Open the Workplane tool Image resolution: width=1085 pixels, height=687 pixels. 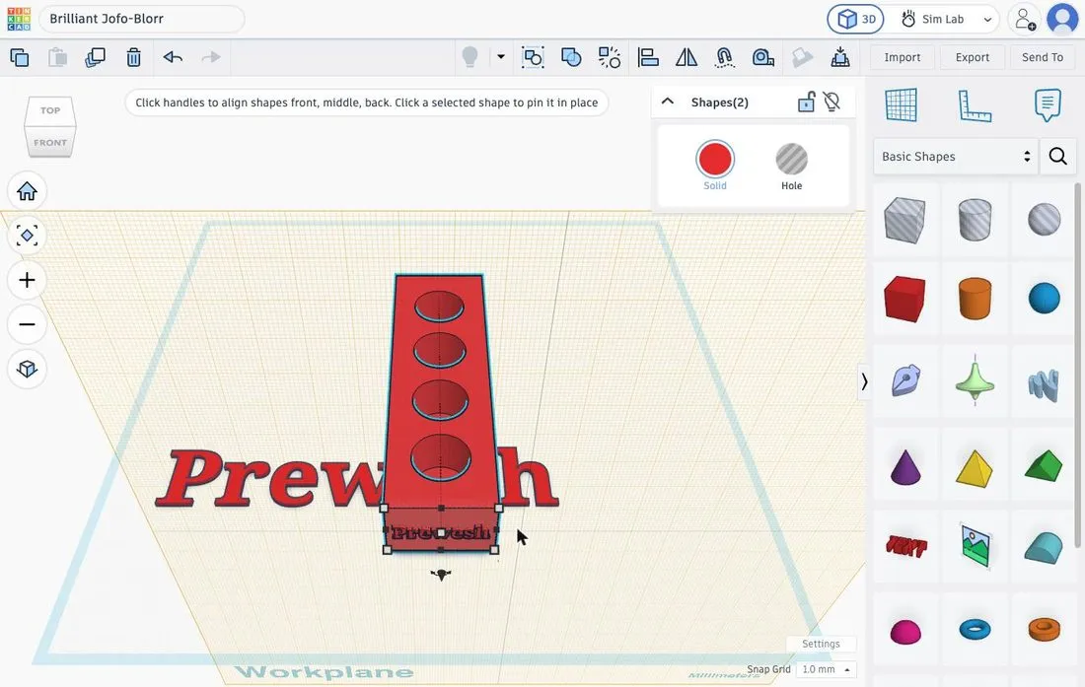click(901, 105)
